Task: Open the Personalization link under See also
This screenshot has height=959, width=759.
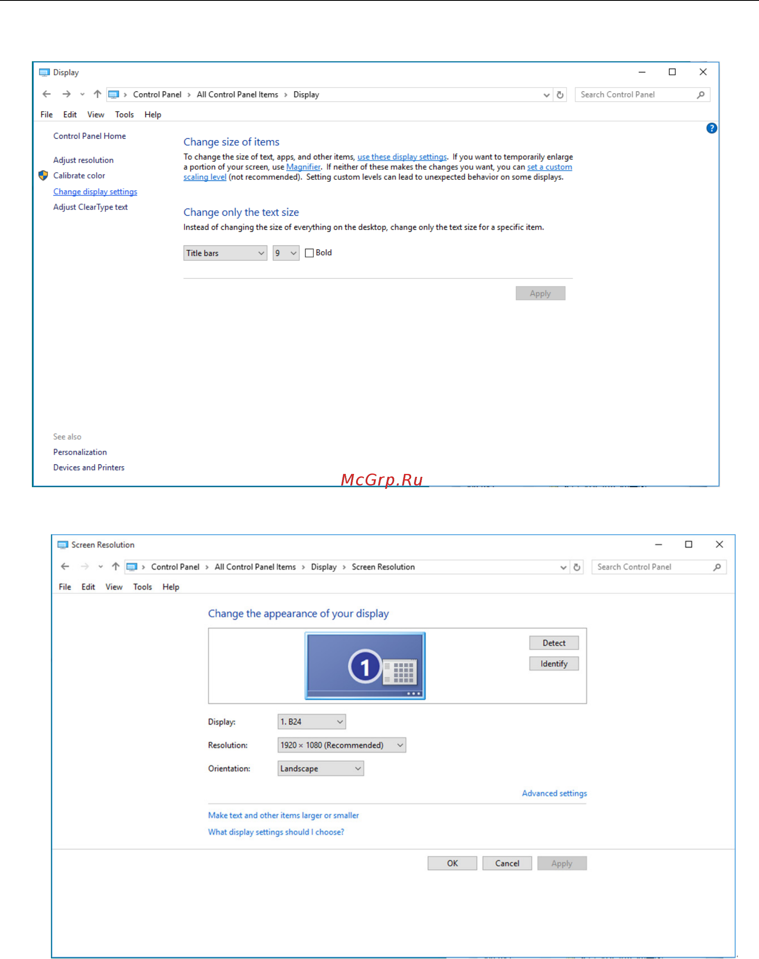Action: (80, 452)
